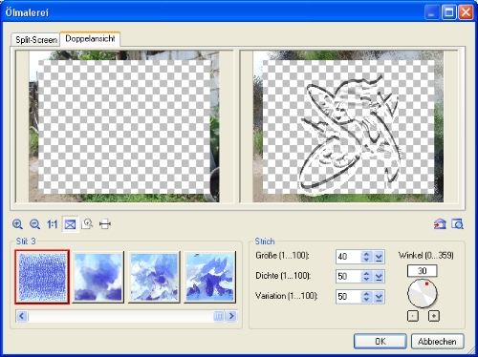Confirm the oil painting with OK

380,342
